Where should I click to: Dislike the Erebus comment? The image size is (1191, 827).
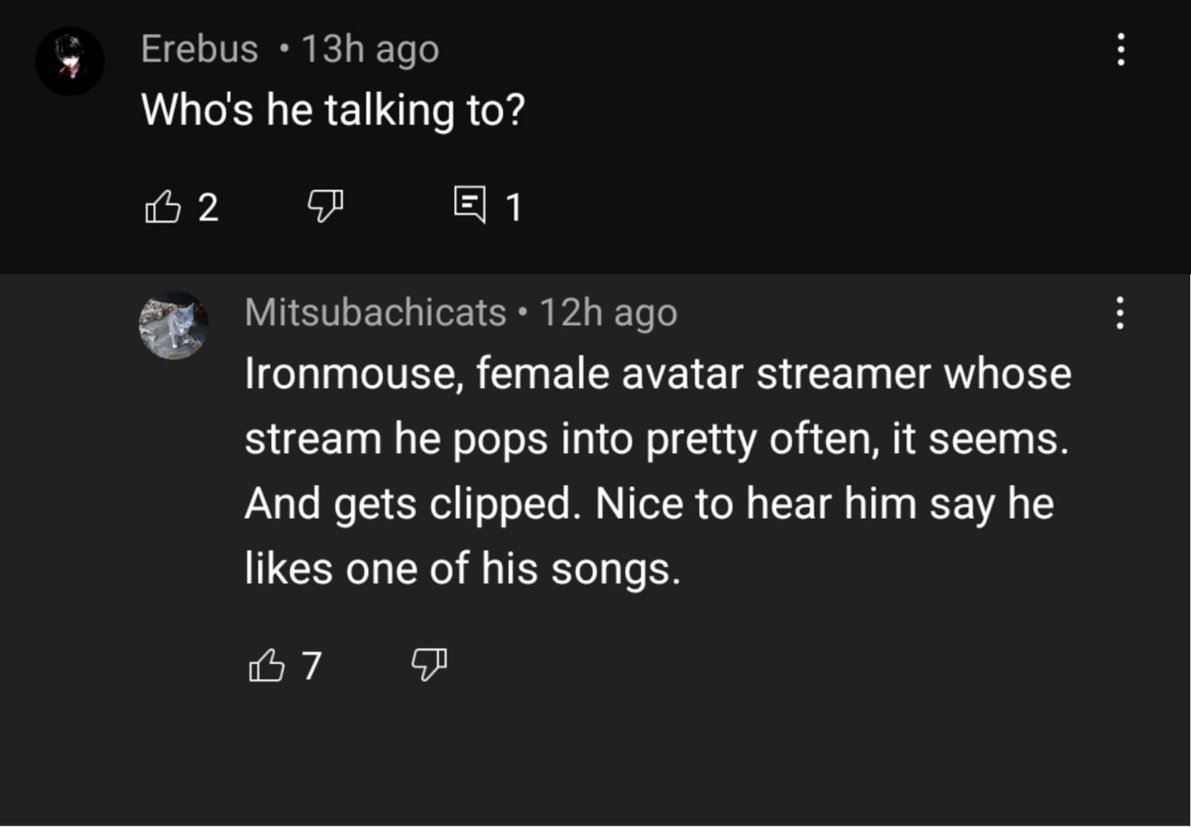[325, 205]
